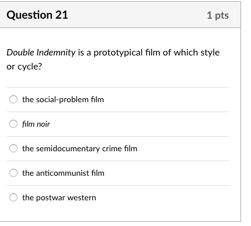Click empty gray header space beside Question 21
Image resolution: width=251 pixels, height=226 pixels.
[x=136, y=15]
